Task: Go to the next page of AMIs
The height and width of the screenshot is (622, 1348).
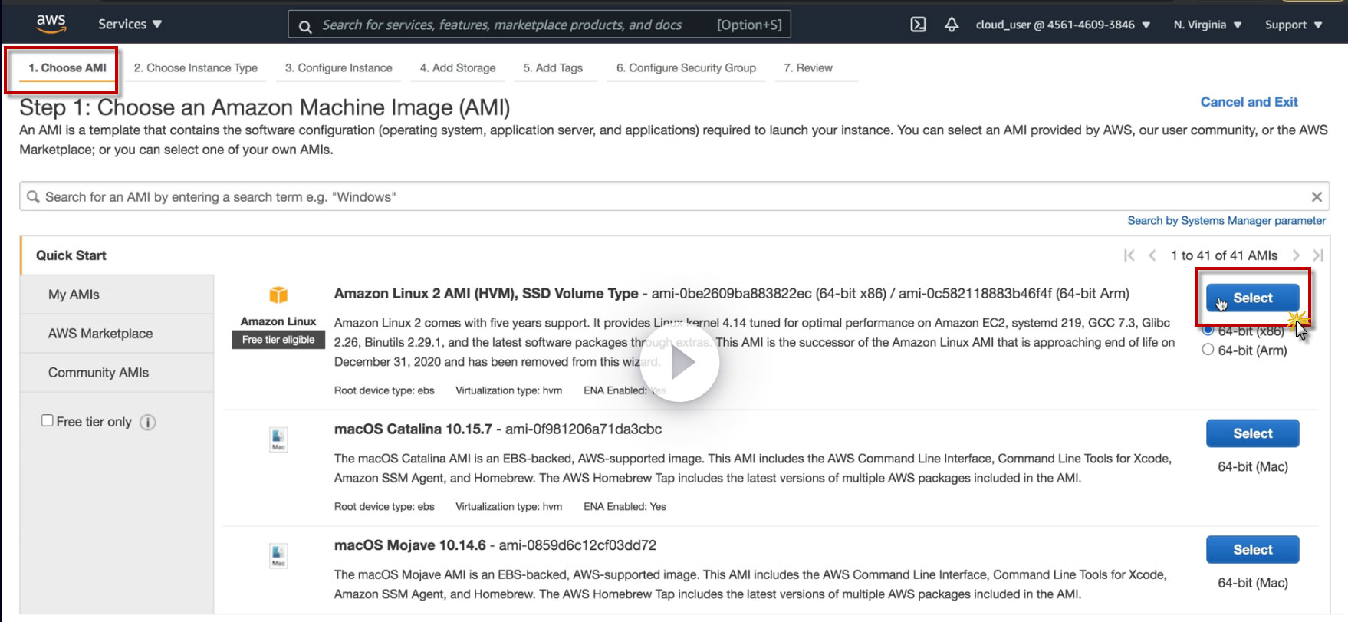Action: (x=1296, y=255)
